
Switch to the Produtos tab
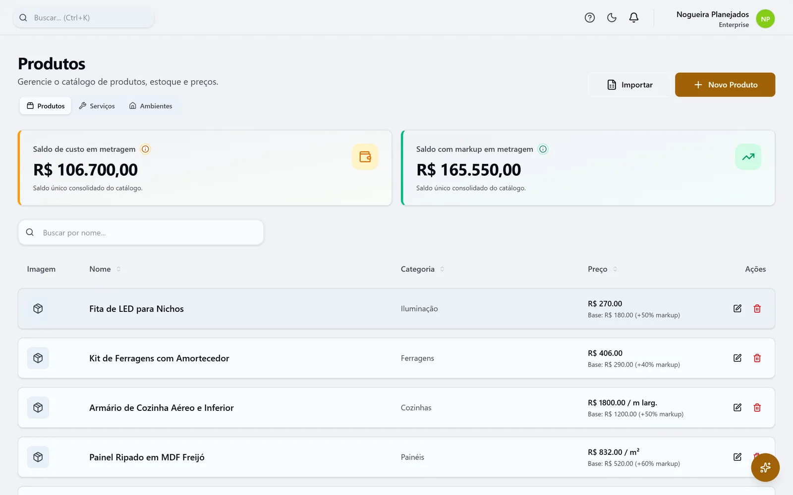tap(46, 106)
